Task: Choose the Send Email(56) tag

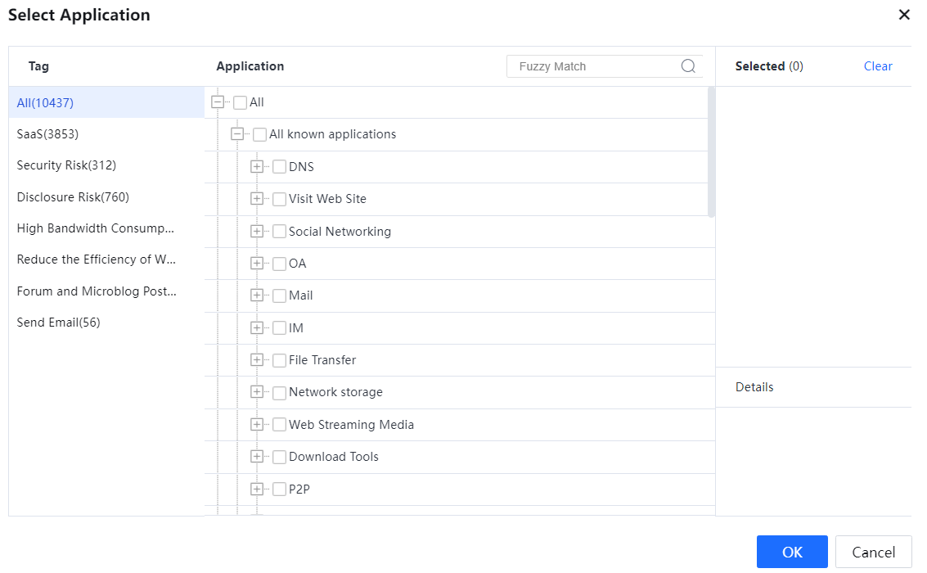Action: [58, 323]
